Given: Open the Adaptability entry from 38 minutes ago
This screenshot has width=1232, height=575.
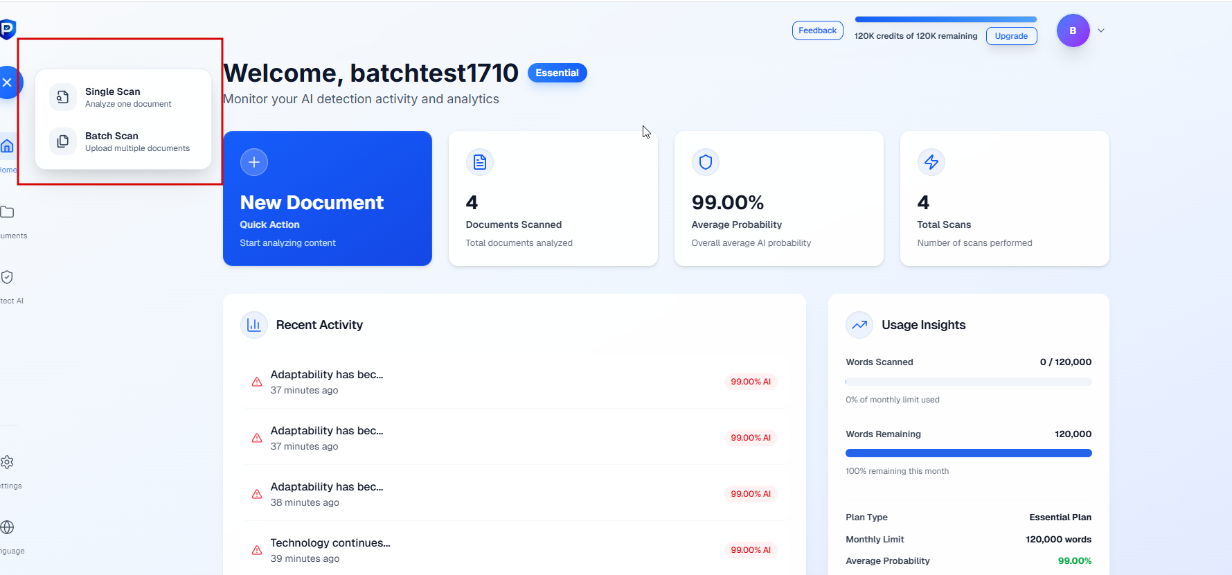Looking at the screenshot, I should pyautogui.click(x=514, y=494).
